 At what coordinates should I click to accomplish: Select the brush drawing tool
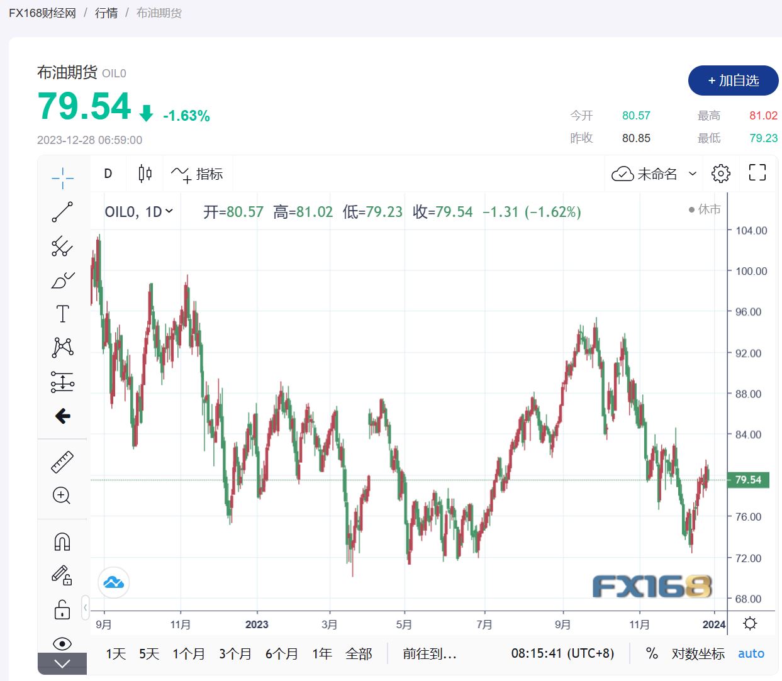point(62,280)
